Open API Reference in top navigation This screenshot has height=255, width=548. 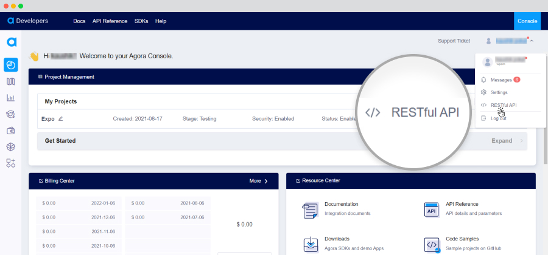pos(110,21)
